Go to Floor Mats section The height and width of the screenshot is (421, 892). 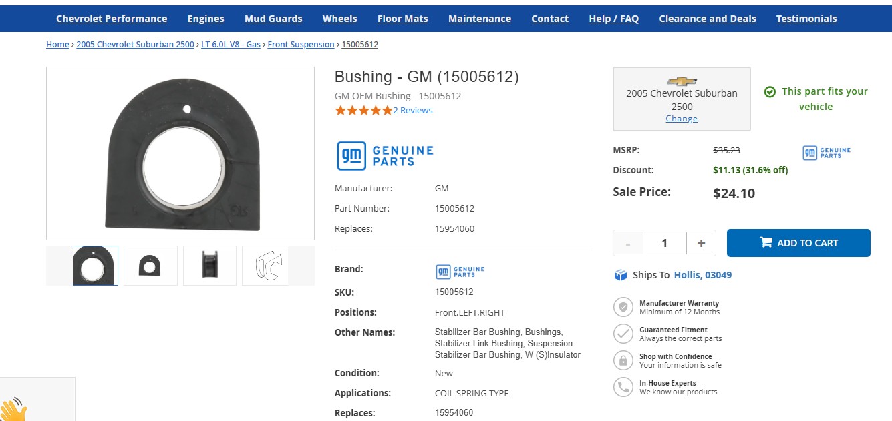403,19
